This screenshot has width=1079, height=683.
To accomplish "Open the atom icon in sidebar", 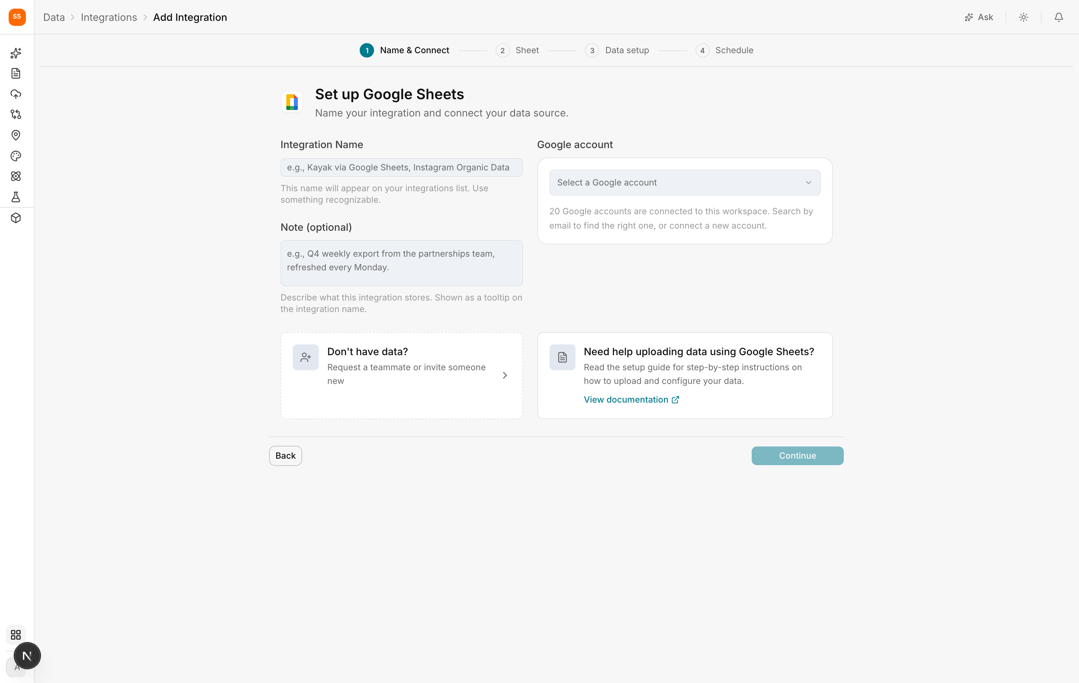I will click(16, 177).
